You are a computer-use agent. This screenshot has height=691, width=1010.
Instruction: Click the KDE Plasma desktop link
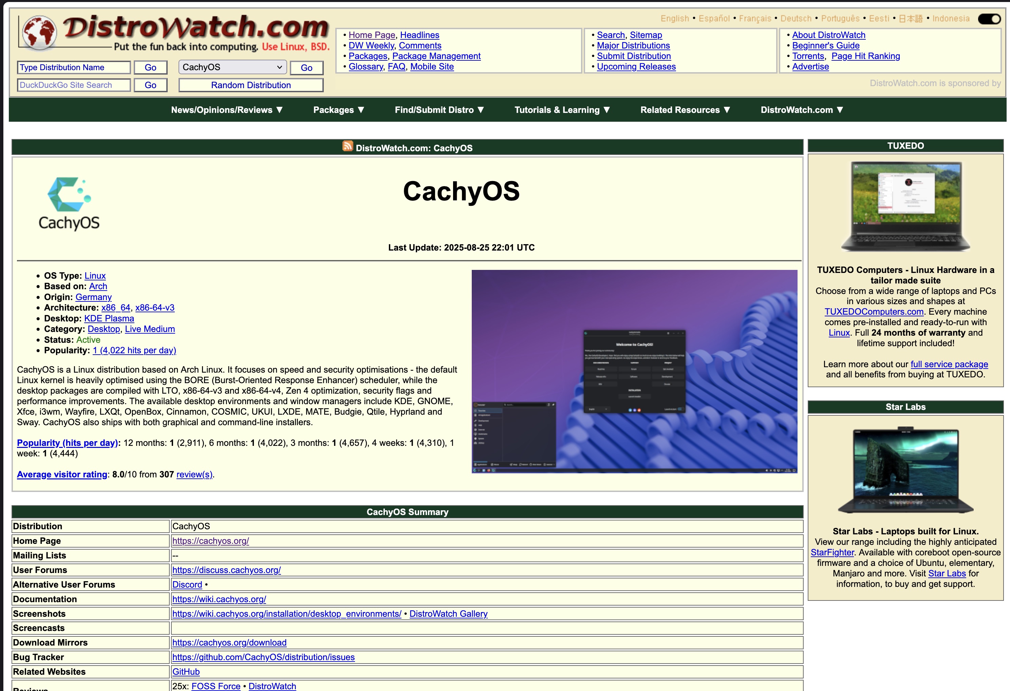coord(109,319)
